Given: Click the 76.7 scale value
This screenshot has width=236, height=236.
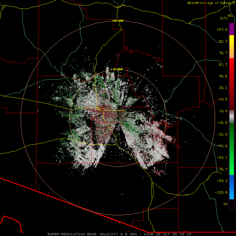Looking at the screenshot, I should (x=223, y=53).
